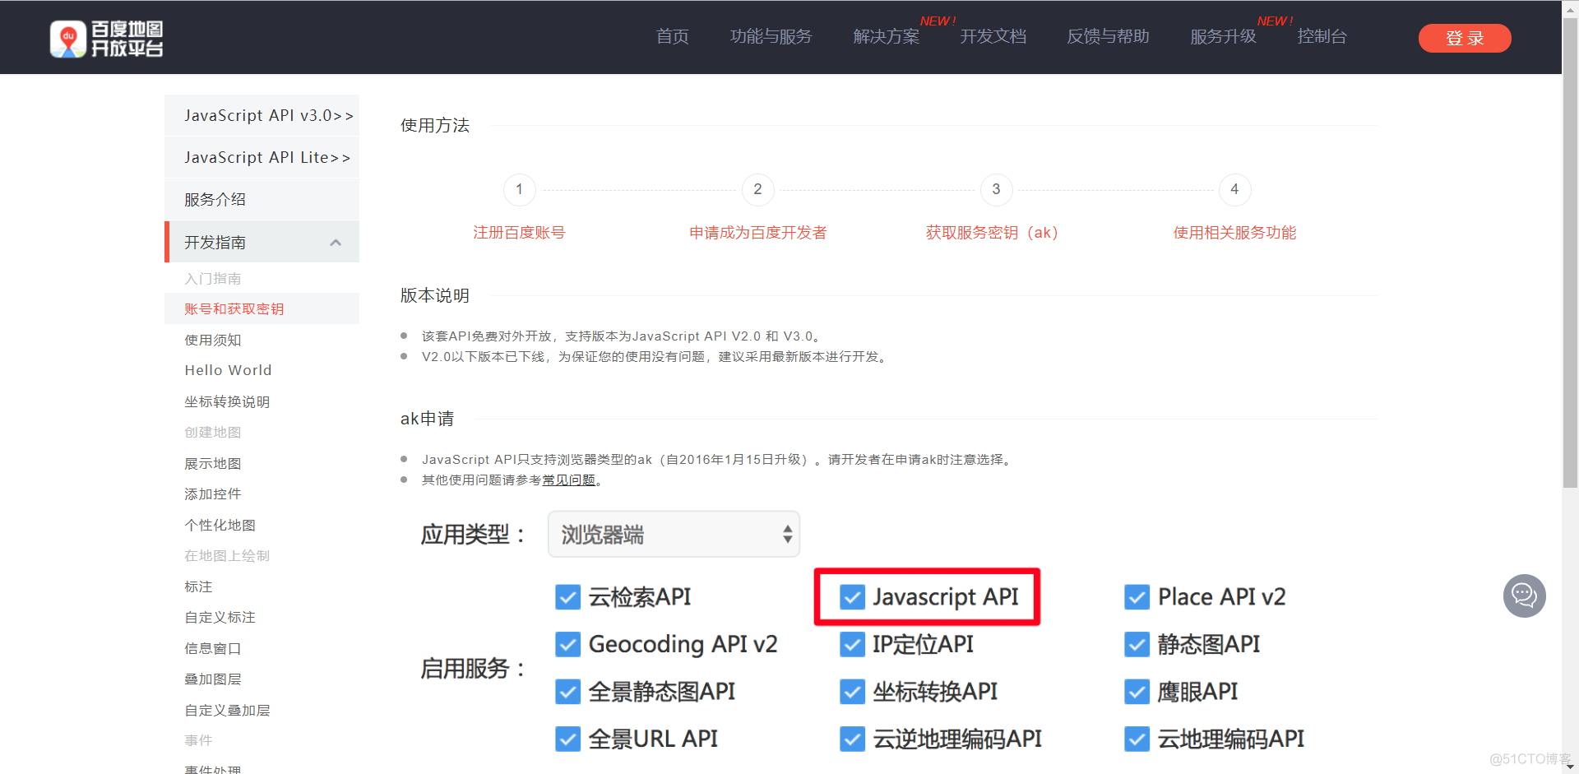The width and height of the screenshot is (1579, 774).
Task: Toggle the 静态图API checkbox
Action: tap(1137, 644)
